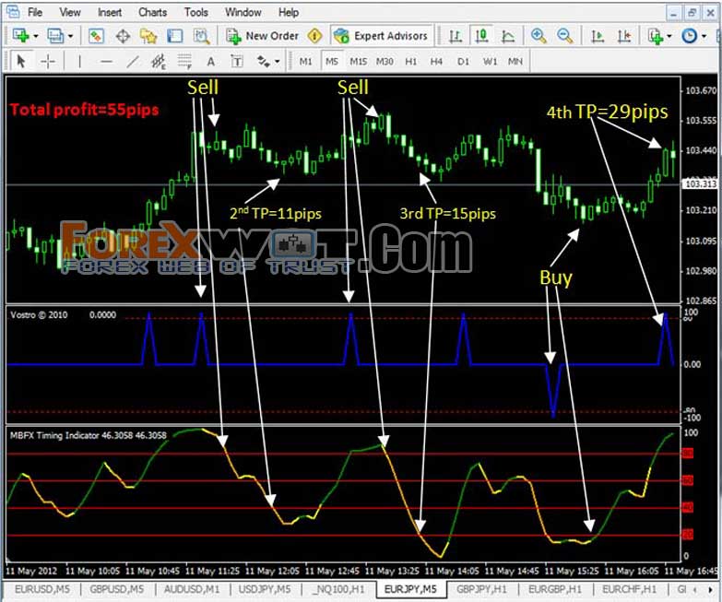Viewport: 722px width, 602px height.
Task: Select the vertical line drawing tool
Action: [79, 61]
